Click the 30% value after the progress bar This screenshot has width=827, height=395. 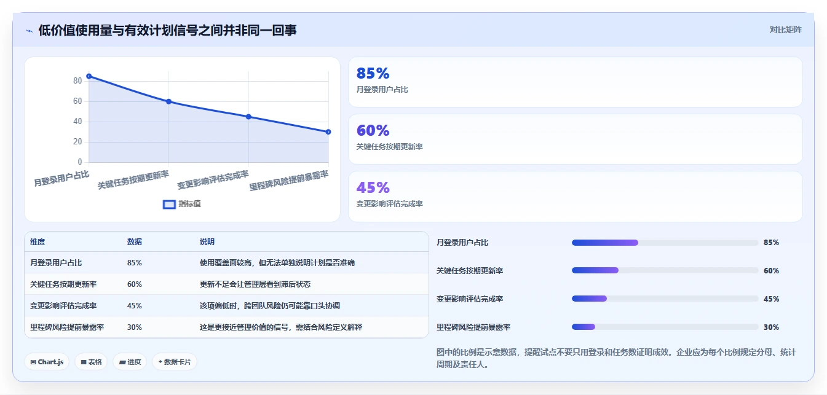click(771, 327)
